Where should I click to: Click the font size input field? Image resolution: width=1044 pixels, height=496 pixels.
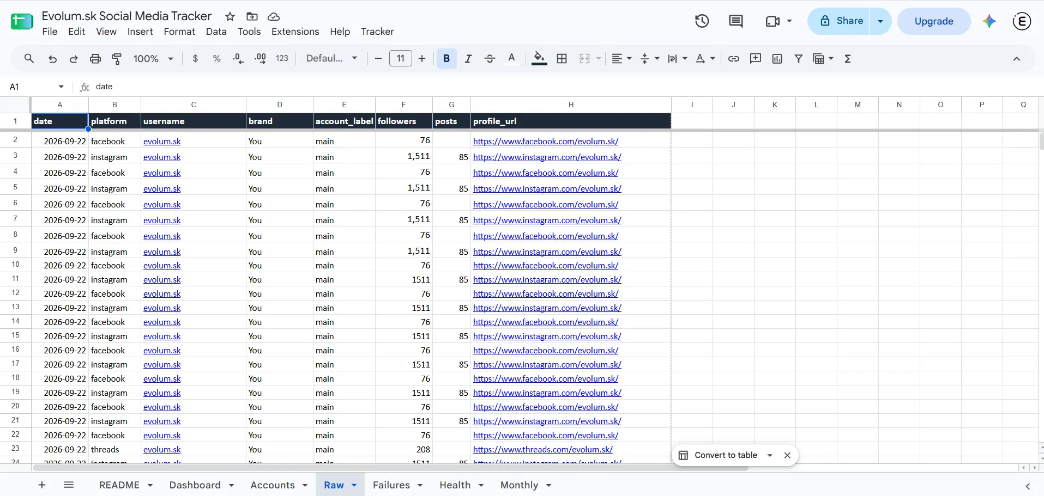click(x=401, y=58)
